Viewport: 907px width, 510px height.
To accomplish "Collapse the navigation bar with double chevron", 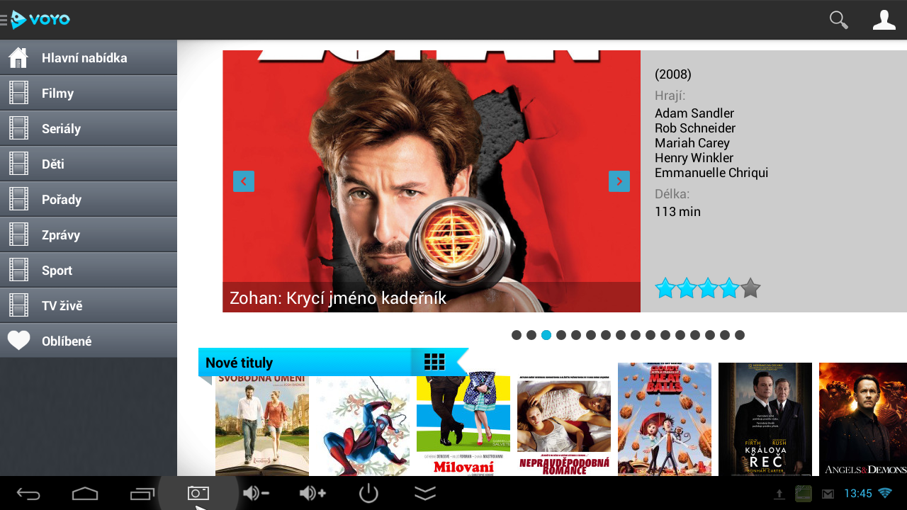I will click(425, 494).
